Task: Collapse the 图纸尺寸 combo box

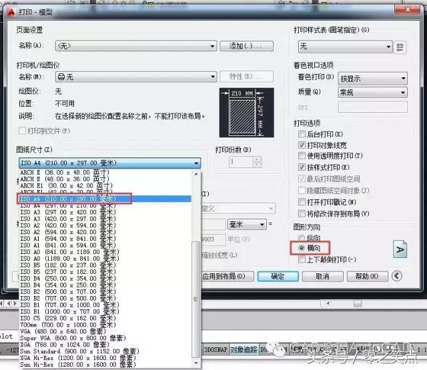Action: coord(109,163)
